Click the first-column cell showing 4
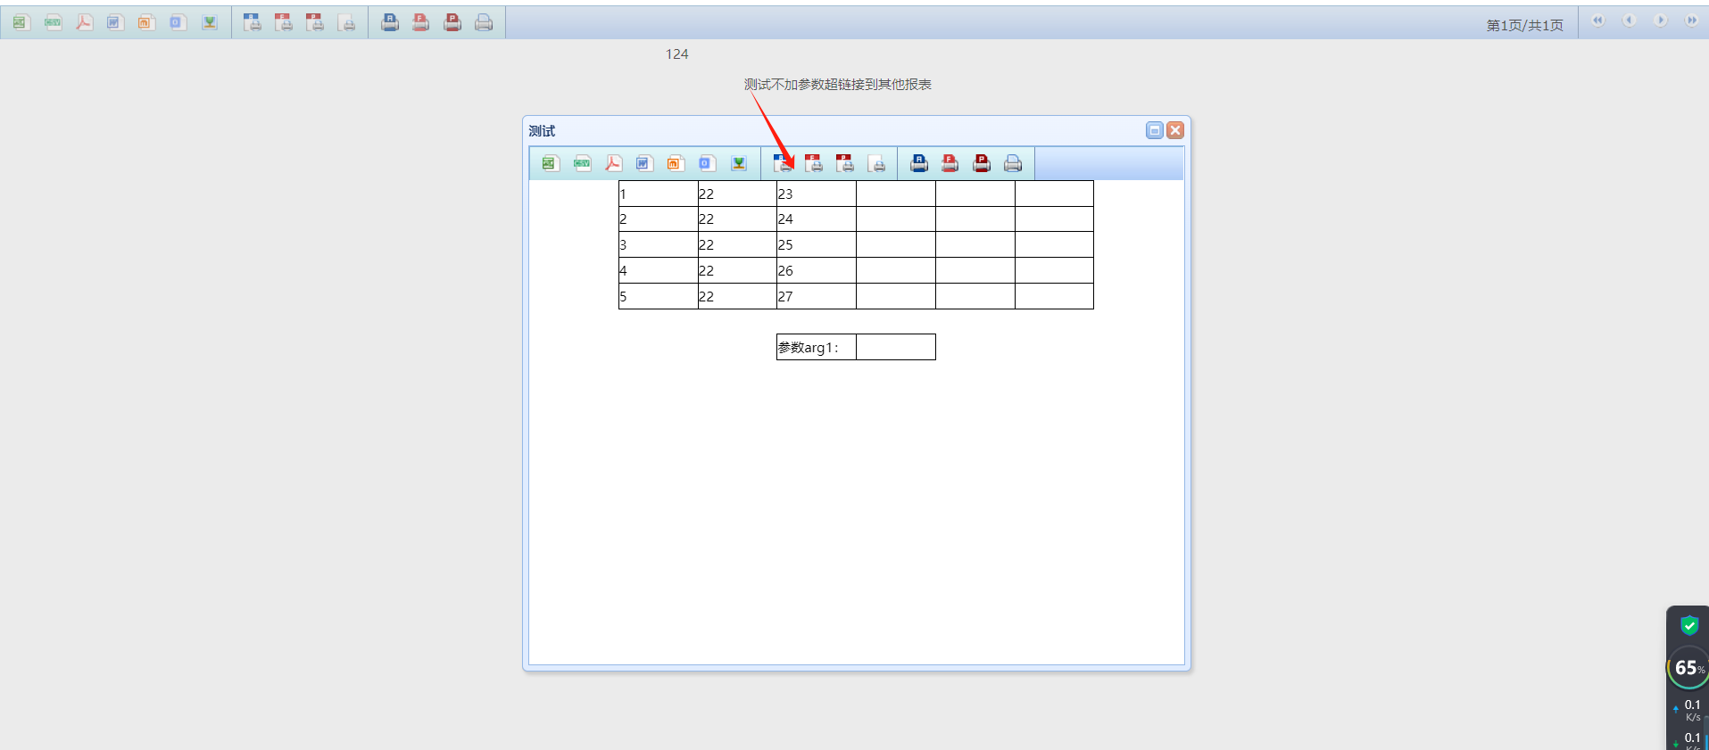The width and height of the screenshot is (1709, 750). click(x=659, y=270)
